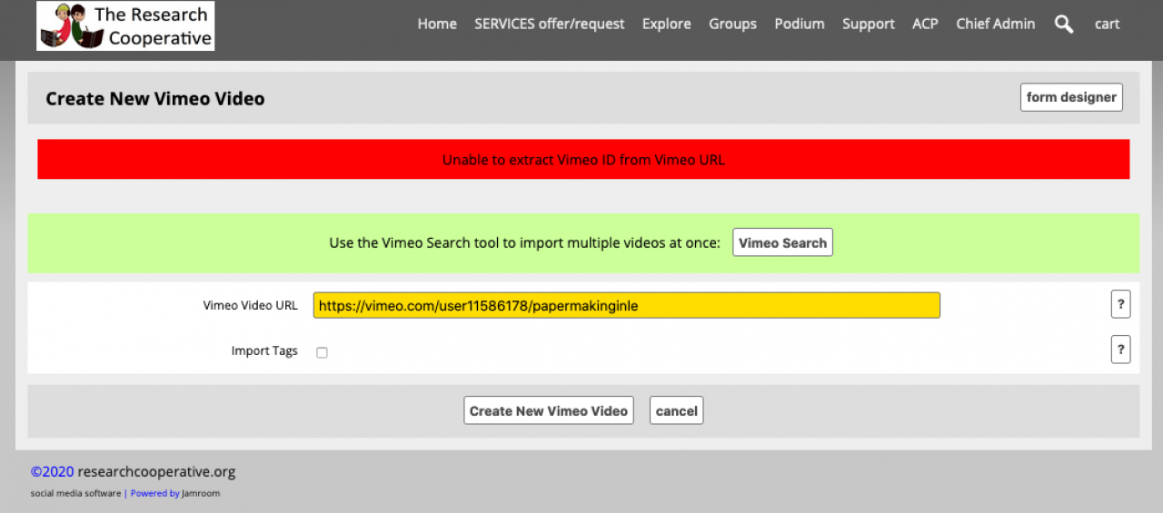Enable the Import Tags checkbox
The width and height of the screenshot is (1163, 513).
click(x=322, y=352)
